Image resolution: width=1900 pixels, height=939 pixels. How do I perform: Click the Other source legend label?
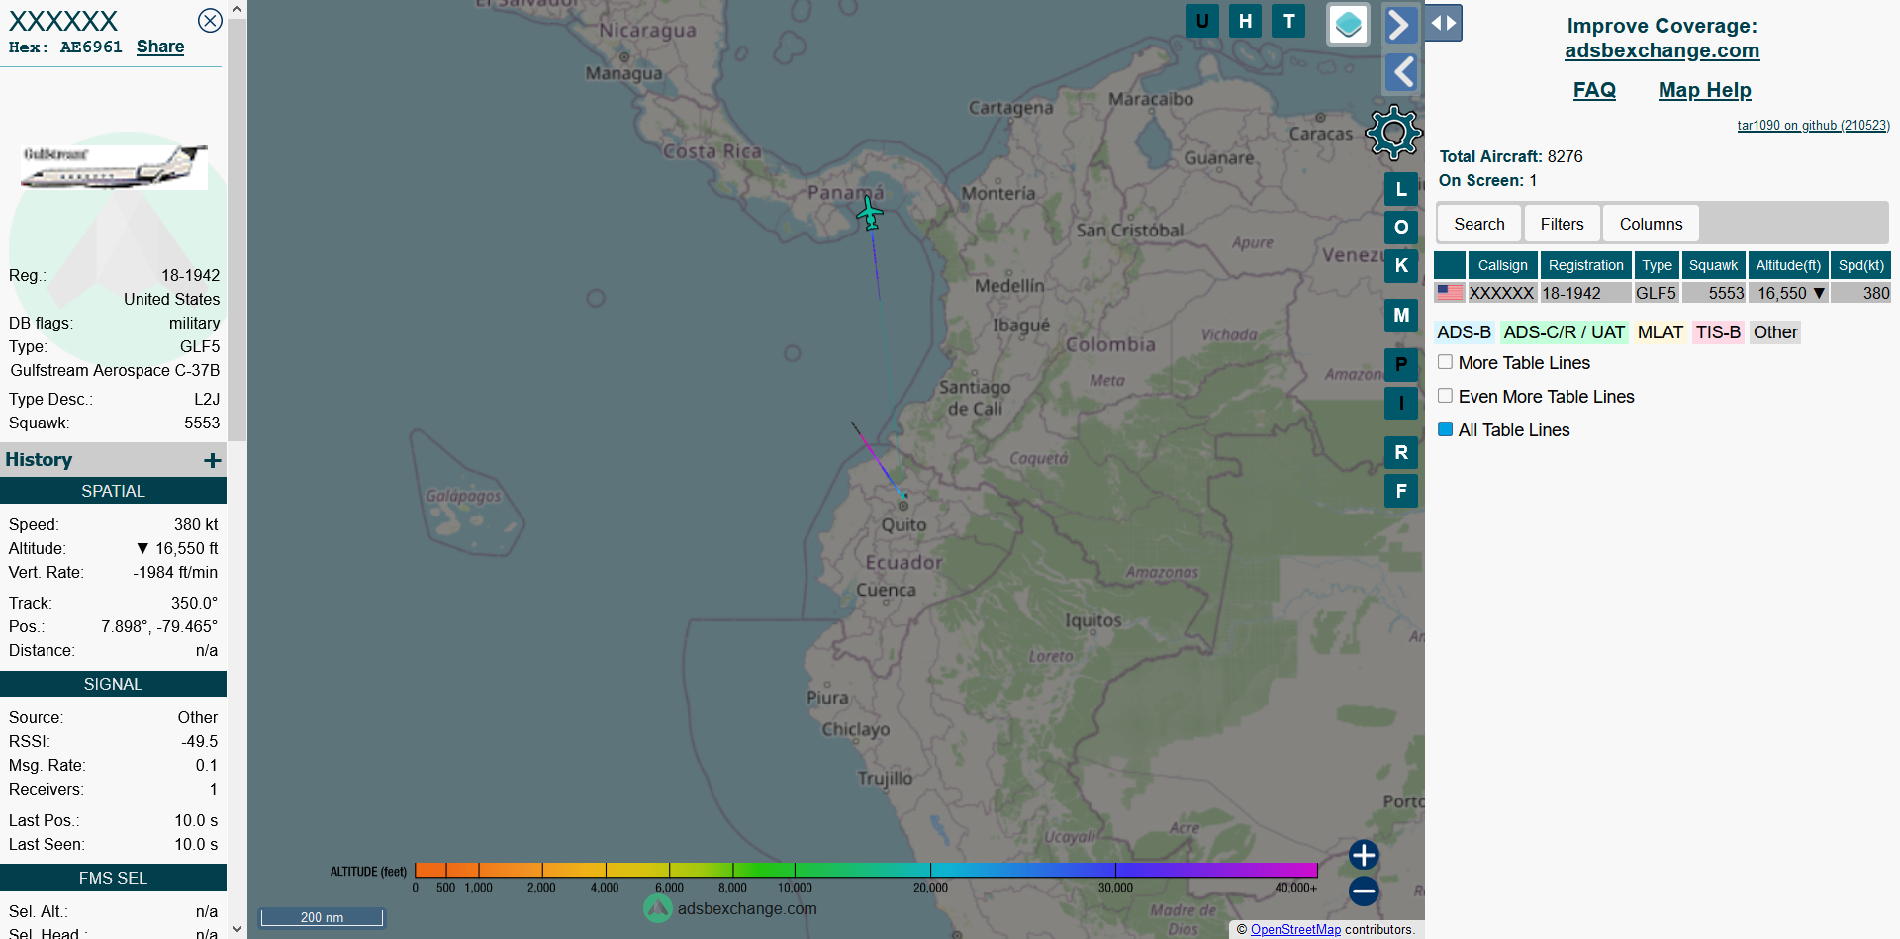tap(1775, 332)
